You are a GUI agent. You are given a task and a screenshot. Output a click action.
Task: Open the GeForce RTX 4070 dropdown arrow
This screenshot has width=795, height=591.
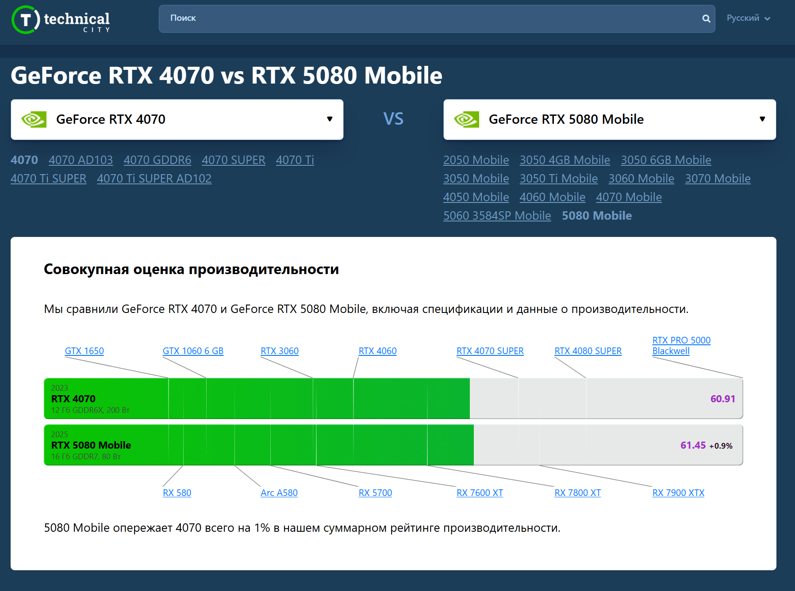click(x=330, y=119)
